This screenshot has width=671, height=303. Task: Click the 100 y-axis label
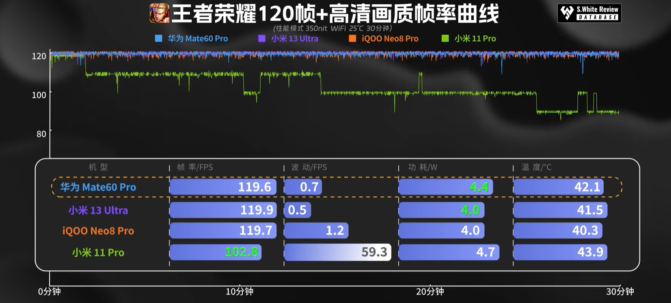39,95
